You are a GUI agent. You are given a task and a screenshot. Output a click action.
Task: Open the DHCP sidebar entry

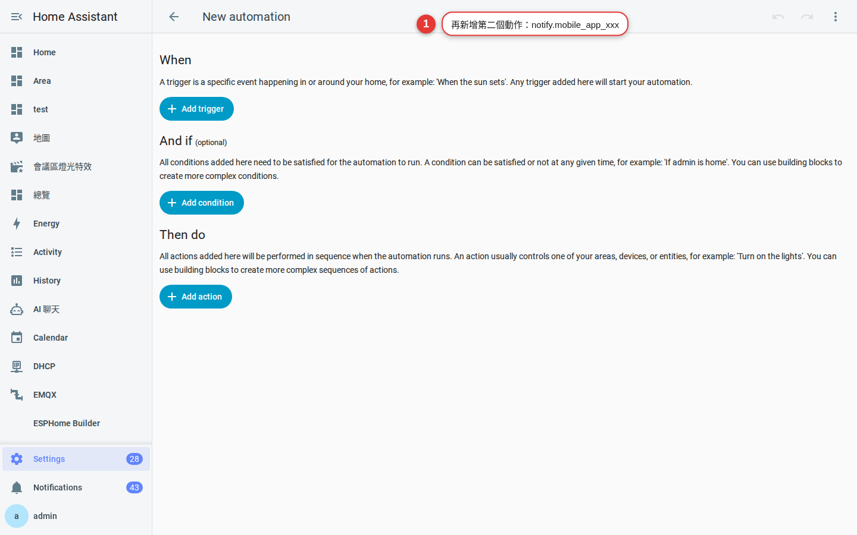[76, 366]
